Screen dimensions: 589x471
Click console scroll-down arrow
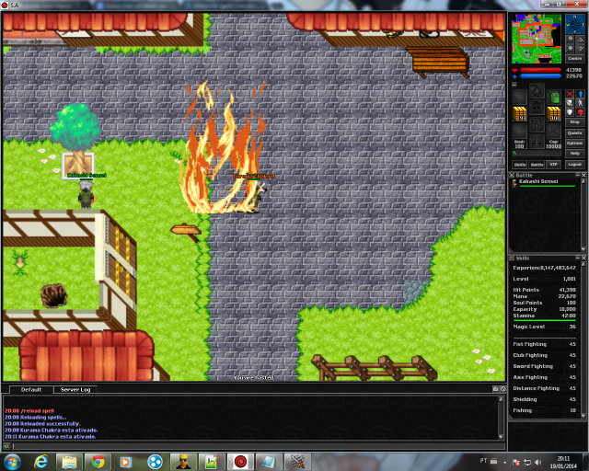[x=501, y=437]
